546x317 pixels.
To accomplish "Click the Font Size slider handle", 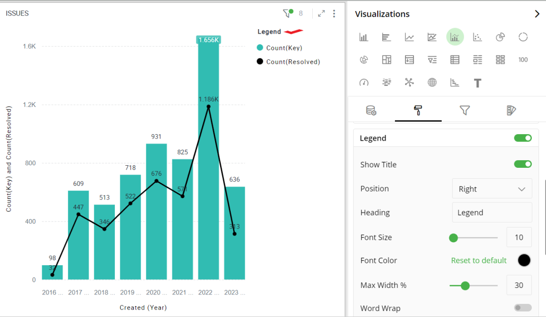I will tap(453, 238).
